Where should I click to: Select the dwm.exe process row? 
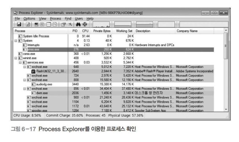(x=114, y=93)
